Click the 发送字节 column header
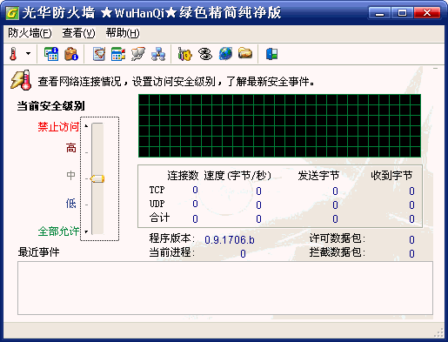The height and width of the screenshot is (342, 448). coord(318,176)
